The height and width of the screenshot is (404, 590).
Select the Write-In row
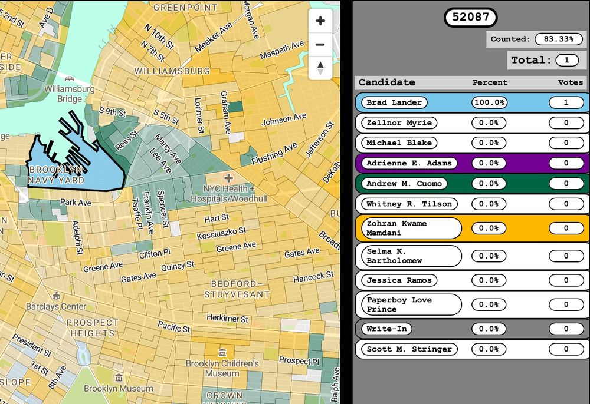pyautogui.click(x=472, y=329)
